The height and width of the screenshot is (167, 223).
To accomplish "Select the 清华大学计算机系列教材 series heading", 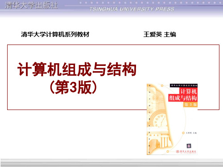I will pyautogui.click(x=55, y=34).
